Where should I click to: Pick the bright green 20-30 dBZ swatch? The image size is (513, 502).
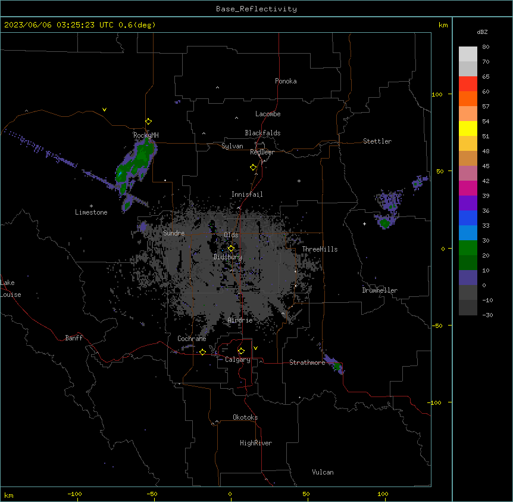[468, 248]
